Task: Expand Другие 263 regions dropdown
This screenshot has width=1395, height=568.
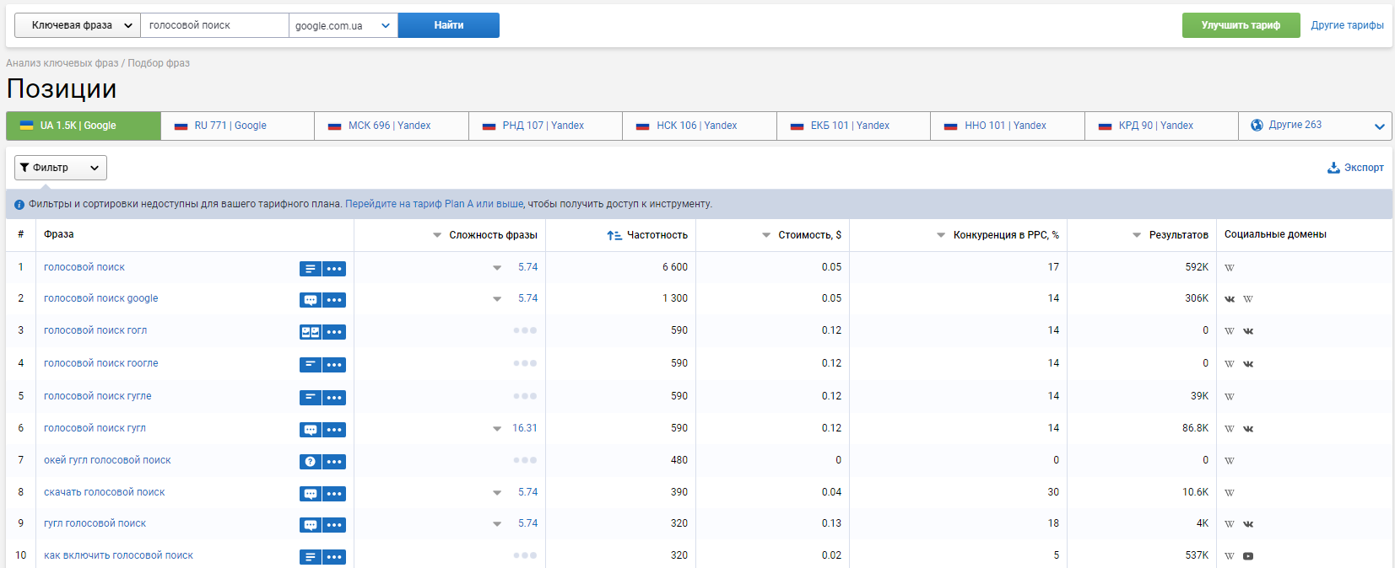Action: tap(1315, 126)
